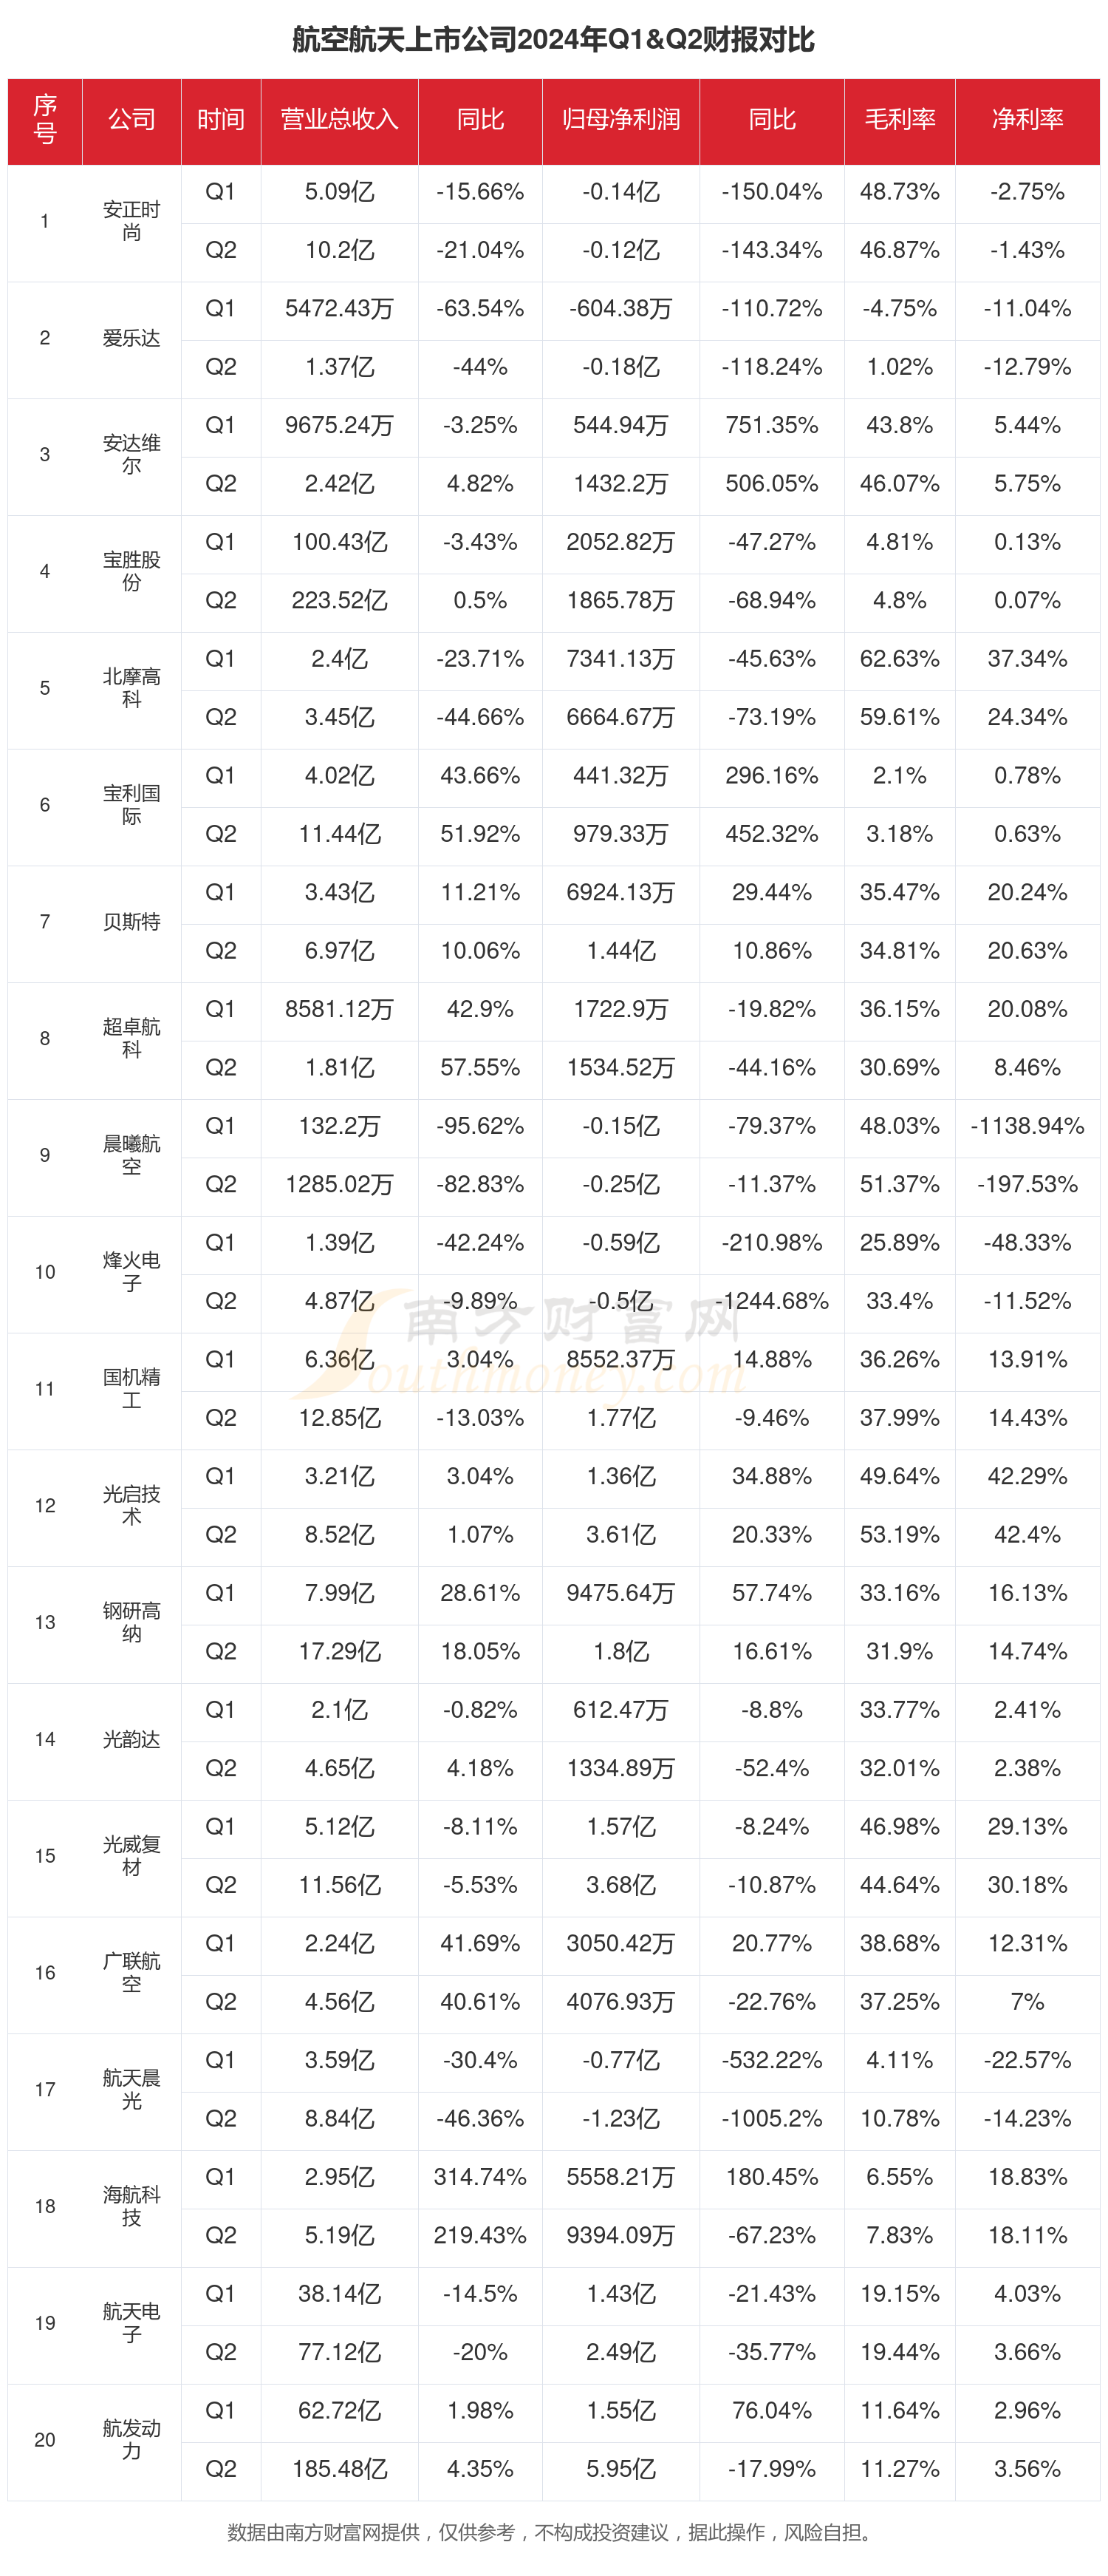Click company name 安正时尚
The height and width of the screenshot is (2576, 1108).
point(132,221)
